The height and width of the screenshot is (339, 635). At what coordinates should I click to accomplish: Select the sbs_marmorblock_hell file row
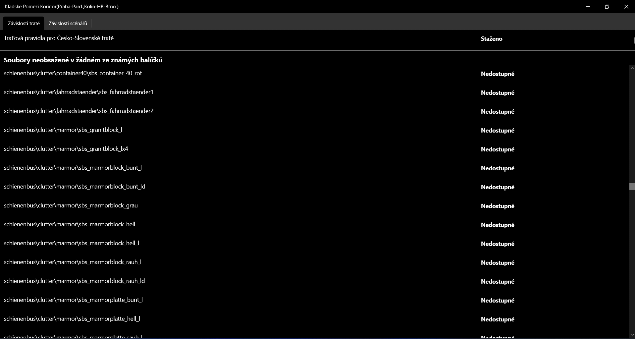314,225
